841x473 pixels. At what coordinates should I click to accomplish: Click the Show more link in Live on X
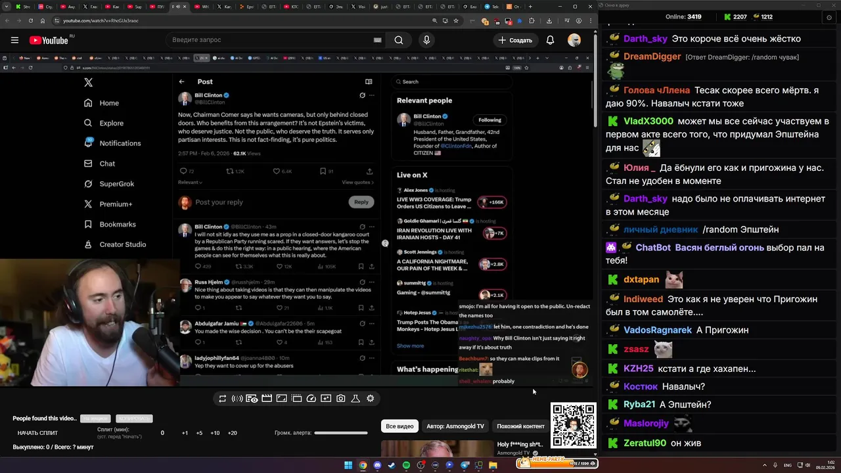click(410, 346)
